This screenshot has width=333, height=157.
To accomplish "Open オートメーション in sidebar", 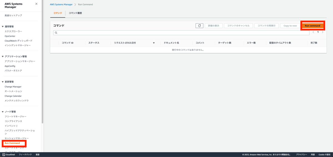I will 13,91.
